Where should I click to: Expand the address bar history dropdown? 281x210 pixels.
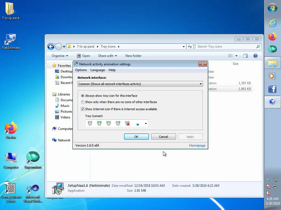184,46
